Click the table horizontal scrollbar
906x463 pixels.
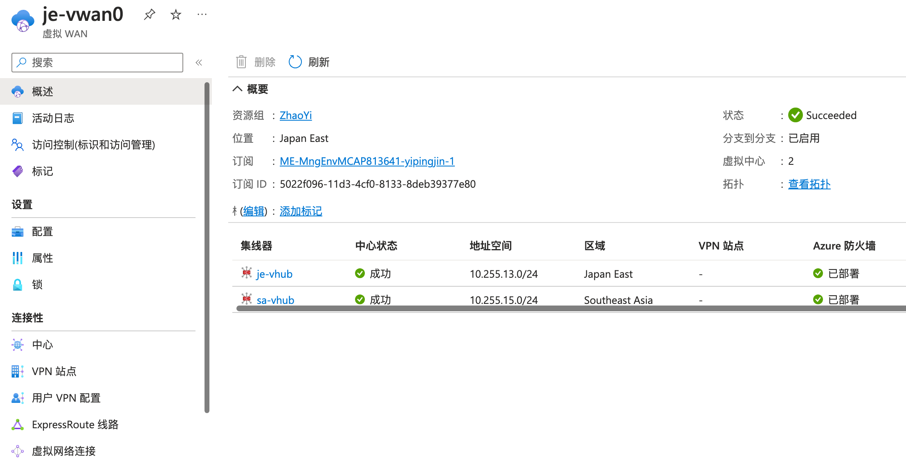click(571, 308)
